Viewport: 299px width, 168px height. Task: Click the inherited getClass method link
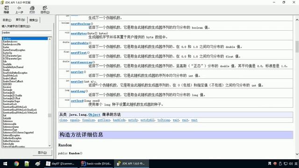point(104,120)
